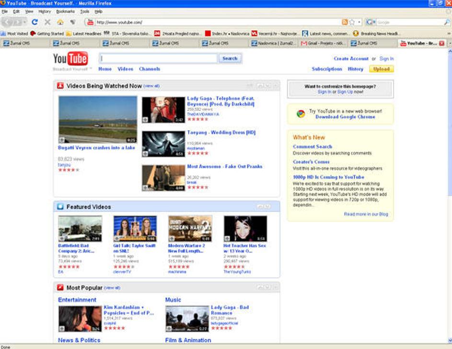Click the YouTube logo
The image size is (452, 349).
70,59
